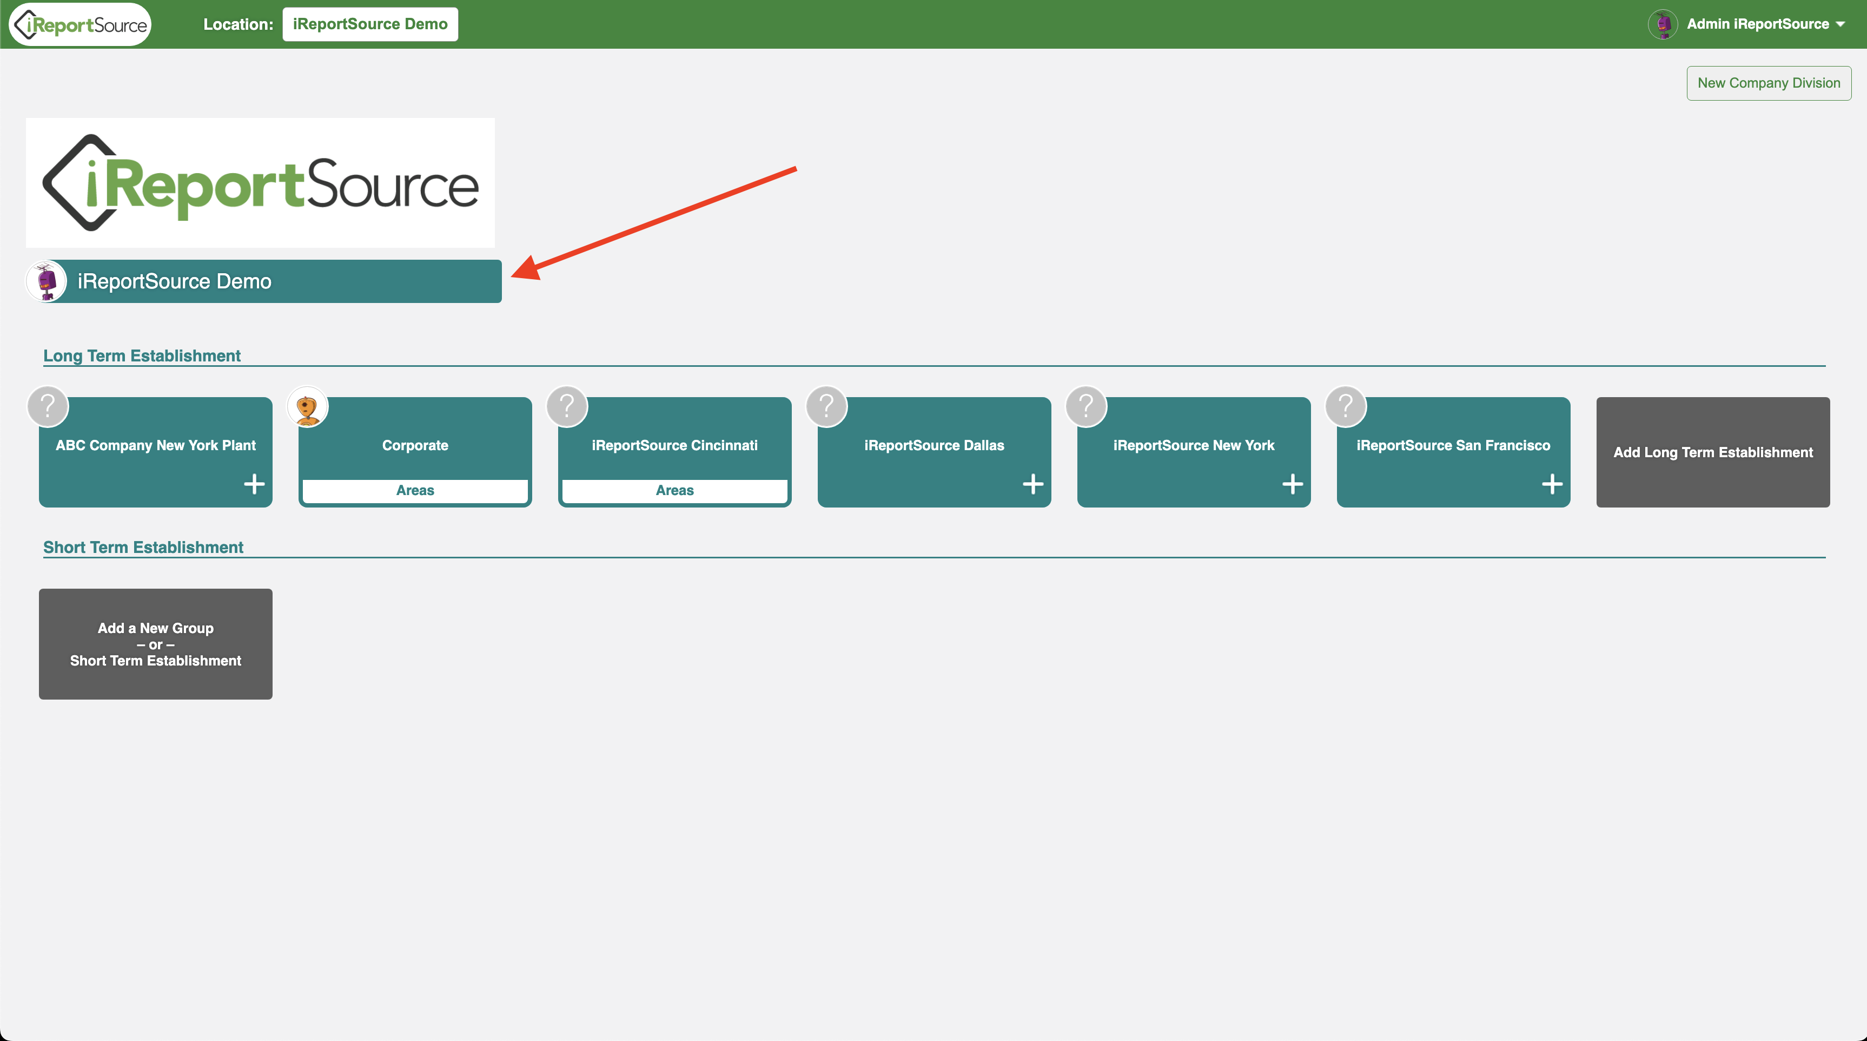Open the Location selector showing iReportSource Demo
The image size is (1867, 1041).
coord(369,24)
